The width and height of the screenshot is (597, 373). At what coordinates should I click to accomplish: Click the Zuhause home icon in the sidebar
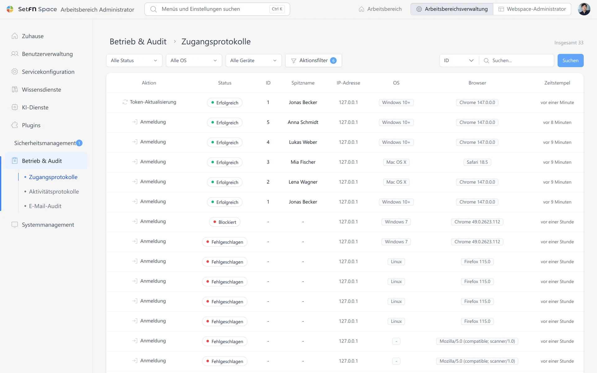(15, 36)
